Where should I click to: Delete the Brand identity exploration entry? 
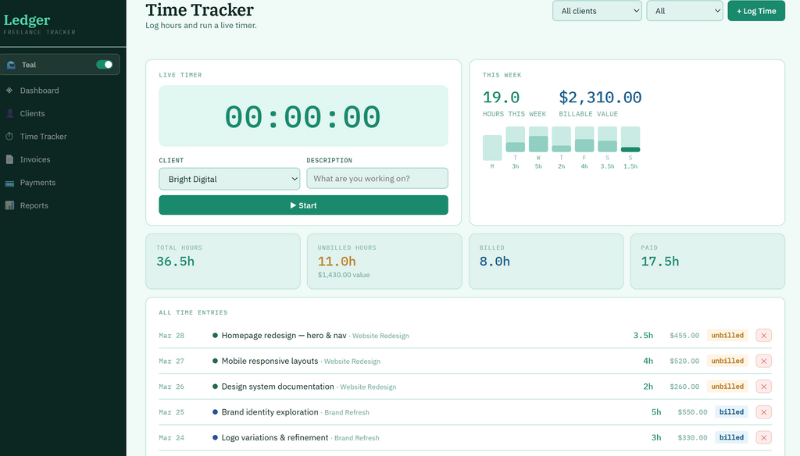[763, 412]
